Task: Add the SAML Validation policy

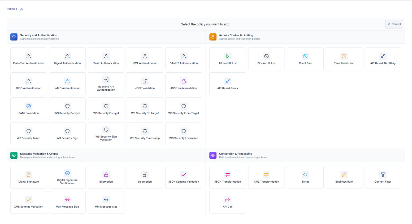Action: pyautogui.click(x=29, y=109)
